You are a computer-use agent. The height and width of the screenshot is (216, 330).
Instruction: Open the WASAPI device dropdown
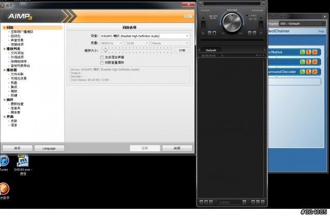coord(145,36)
